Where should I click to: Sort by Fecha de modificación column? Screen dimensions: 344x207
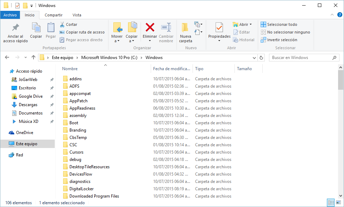[x=172, y=69]
